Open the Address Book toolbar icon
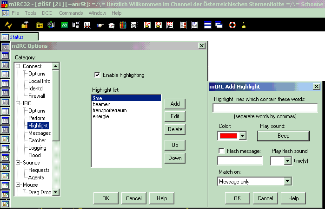 pyautogui.click(x=134, y=25)
